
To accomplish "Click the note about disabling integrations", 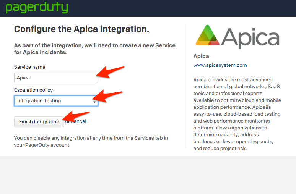I will coord(91,141).
